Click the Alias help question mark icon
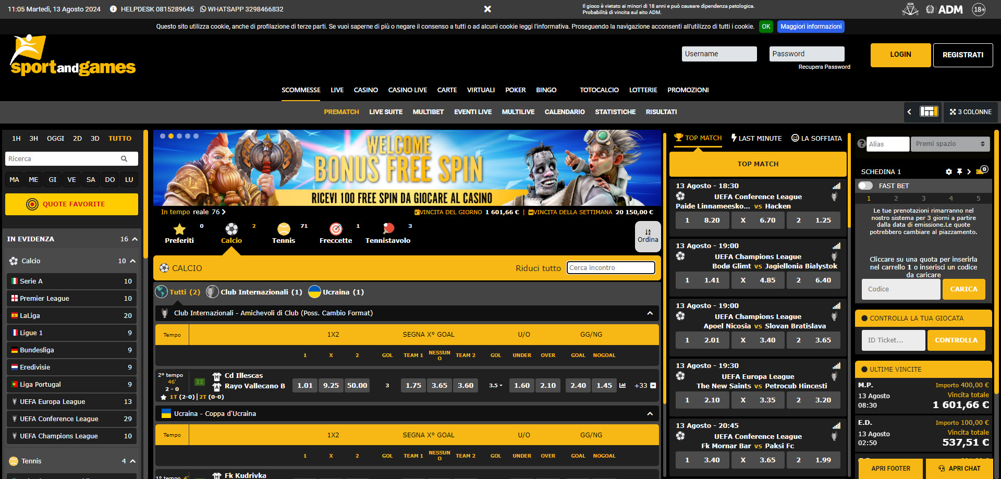Viewport: 1001px width, 479px height. (861, 143)
